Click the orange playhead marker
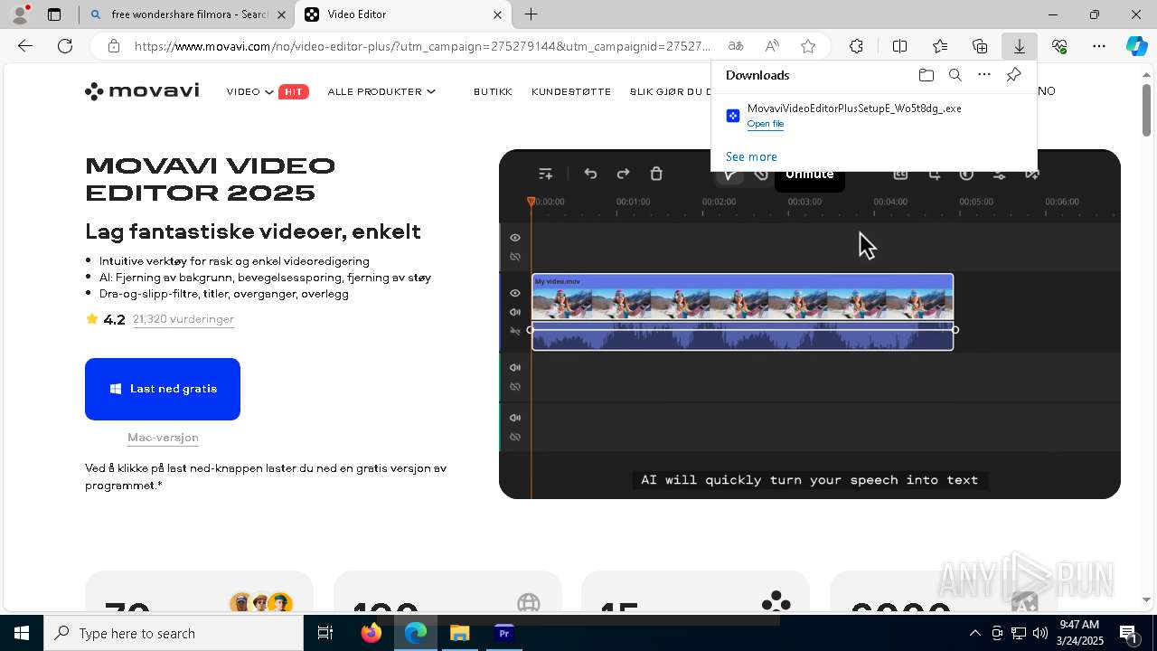The height and width of the screenshot is (651, 1157). [531, 202]
